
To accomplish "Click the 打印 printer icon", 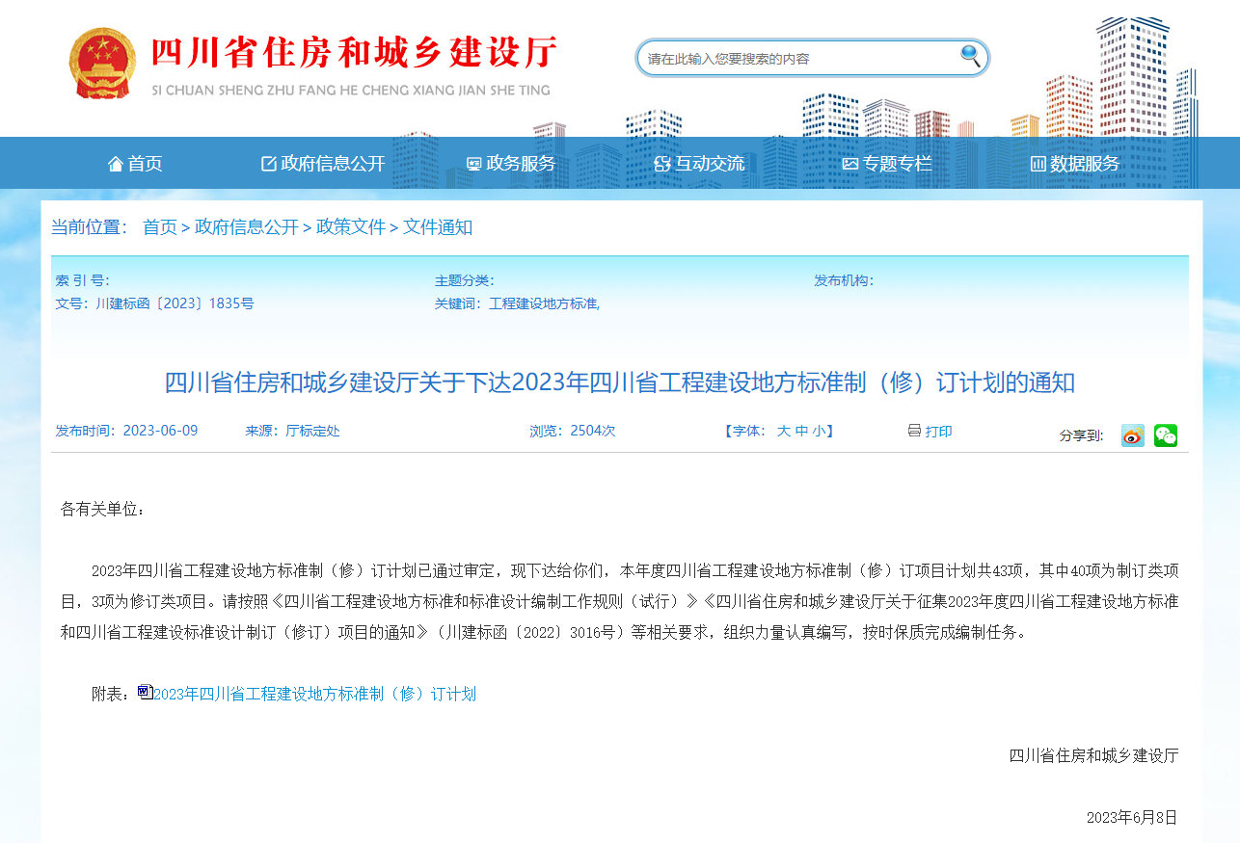I will [x=914, y=431].
